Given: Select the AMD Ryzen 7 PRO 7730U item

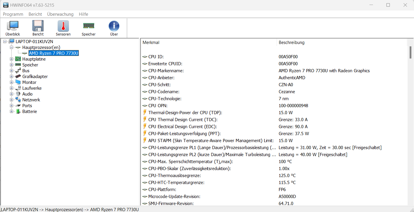Looking at the screenshot, I should tap(54, 53).
